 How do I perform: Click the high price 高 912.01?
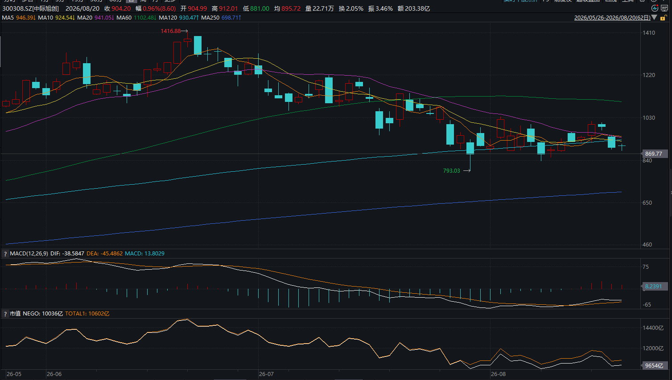(225, 8)
